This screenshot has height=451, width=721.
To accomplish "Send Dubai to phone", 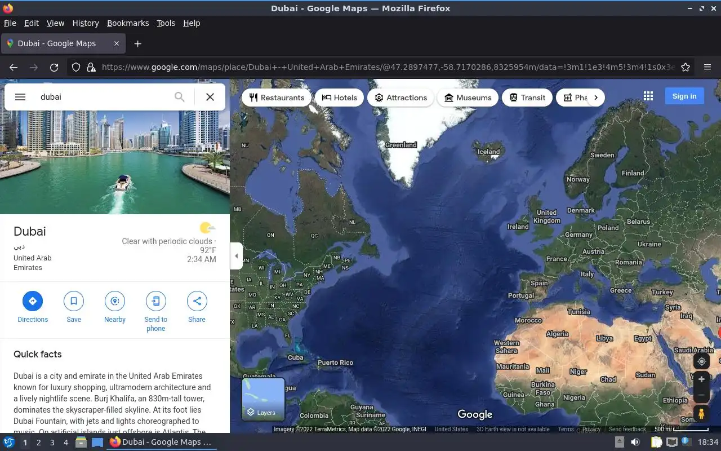I will tap(156, 311).
